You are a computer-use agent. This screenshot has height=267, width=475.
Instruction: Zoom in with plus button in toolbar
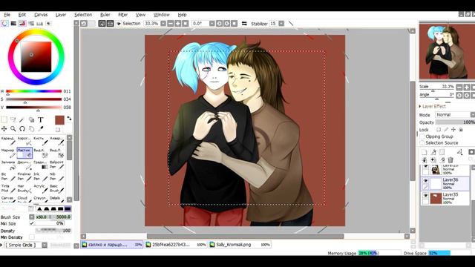(178, 23)
